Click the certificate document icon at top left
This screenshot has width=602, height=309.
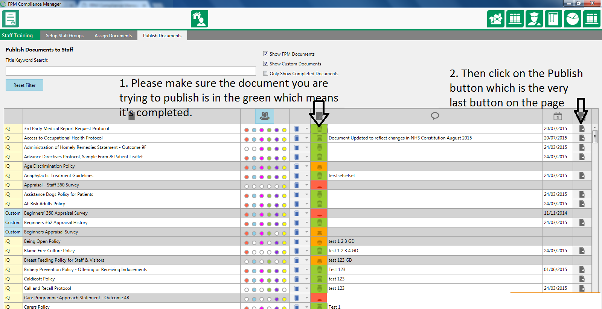(11, 19)
